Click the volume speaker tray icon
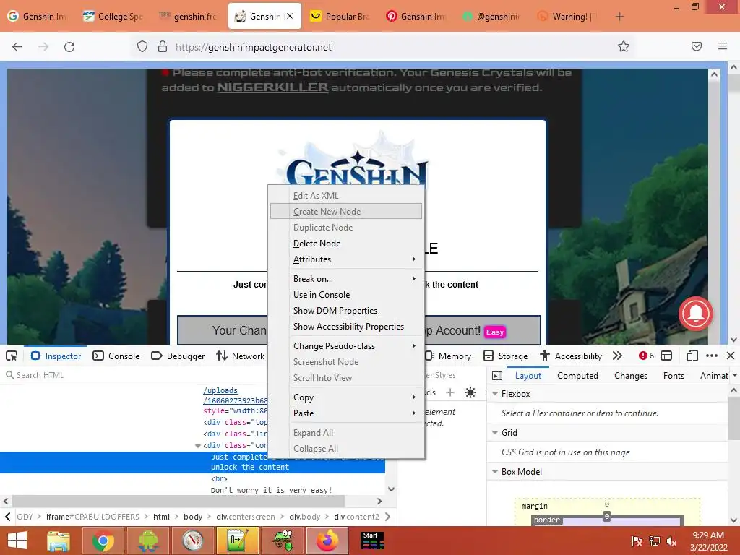Image resolution: width=740 pixels, height=555 pixels. 671,541
